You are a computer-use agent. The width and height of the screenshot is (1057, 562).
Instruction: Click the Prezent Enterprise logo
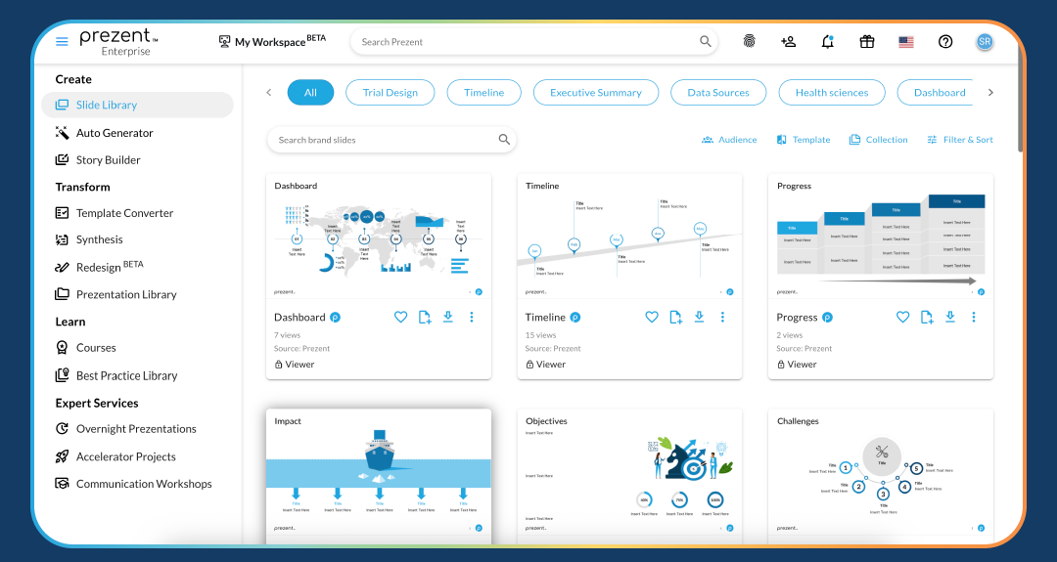tap(118, 42)
